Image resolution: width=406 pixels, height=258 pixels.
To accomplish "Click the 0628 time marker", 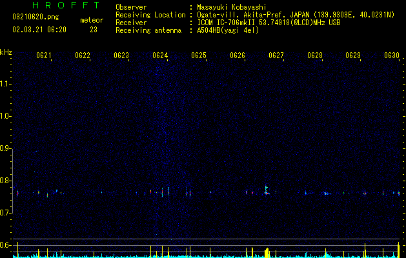I will pos(315,55).
